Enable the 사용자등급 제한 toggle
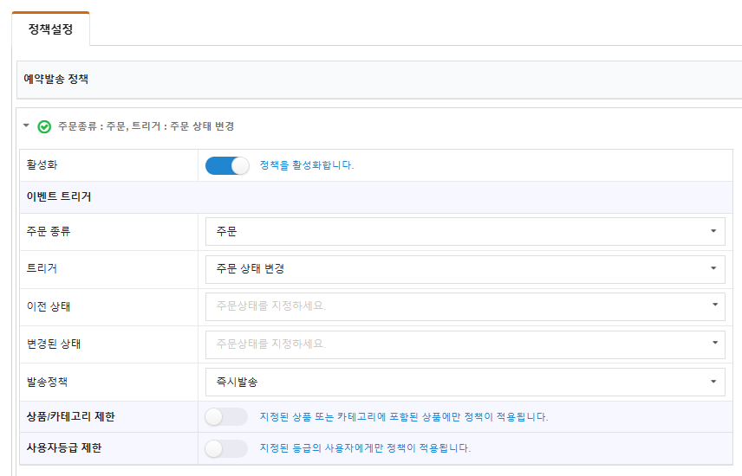The height and width of the screenshot is (476, 742). point(226,448)
